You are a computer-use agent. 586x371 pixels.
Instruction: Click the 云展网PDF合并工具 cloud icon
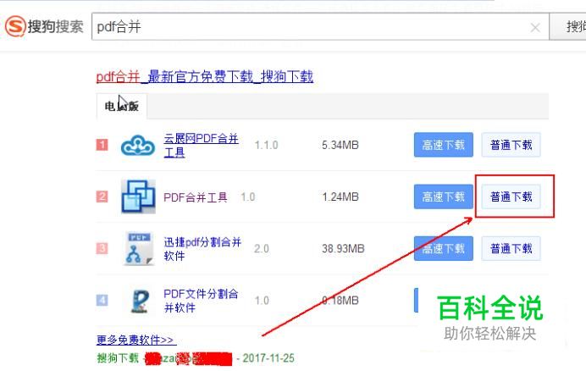[x=138, y=145]
